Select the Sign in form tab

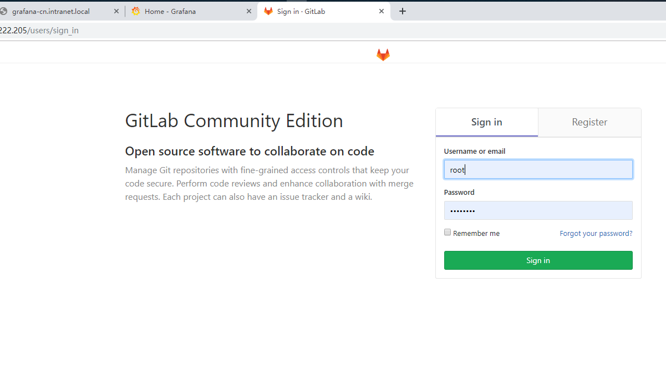click(x=486, y=122)
